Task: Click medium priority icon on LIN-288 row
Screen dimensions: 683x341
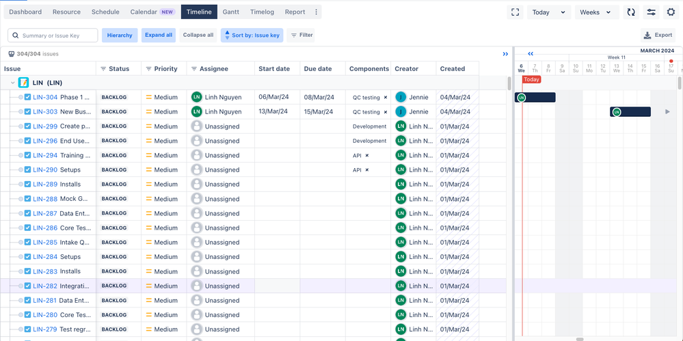Action: click(148, 199)
